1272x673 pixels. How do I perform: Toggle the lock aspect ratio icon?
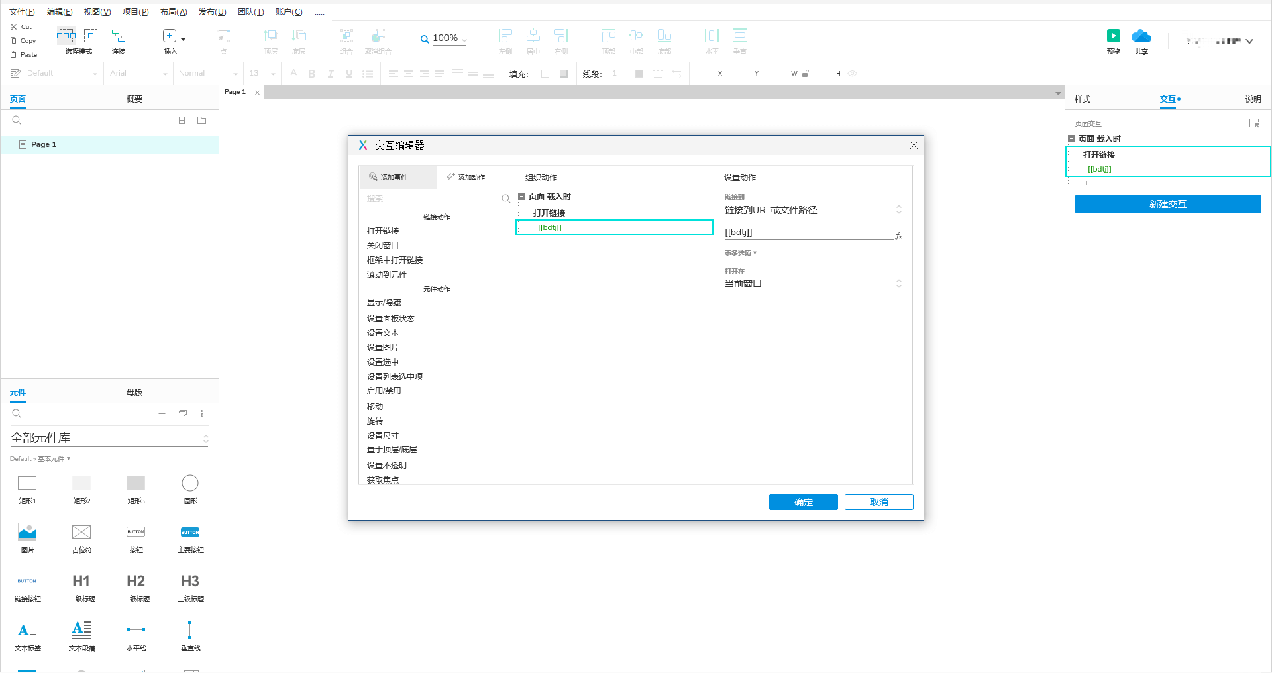pyautogui.click(x=806, y=74)
